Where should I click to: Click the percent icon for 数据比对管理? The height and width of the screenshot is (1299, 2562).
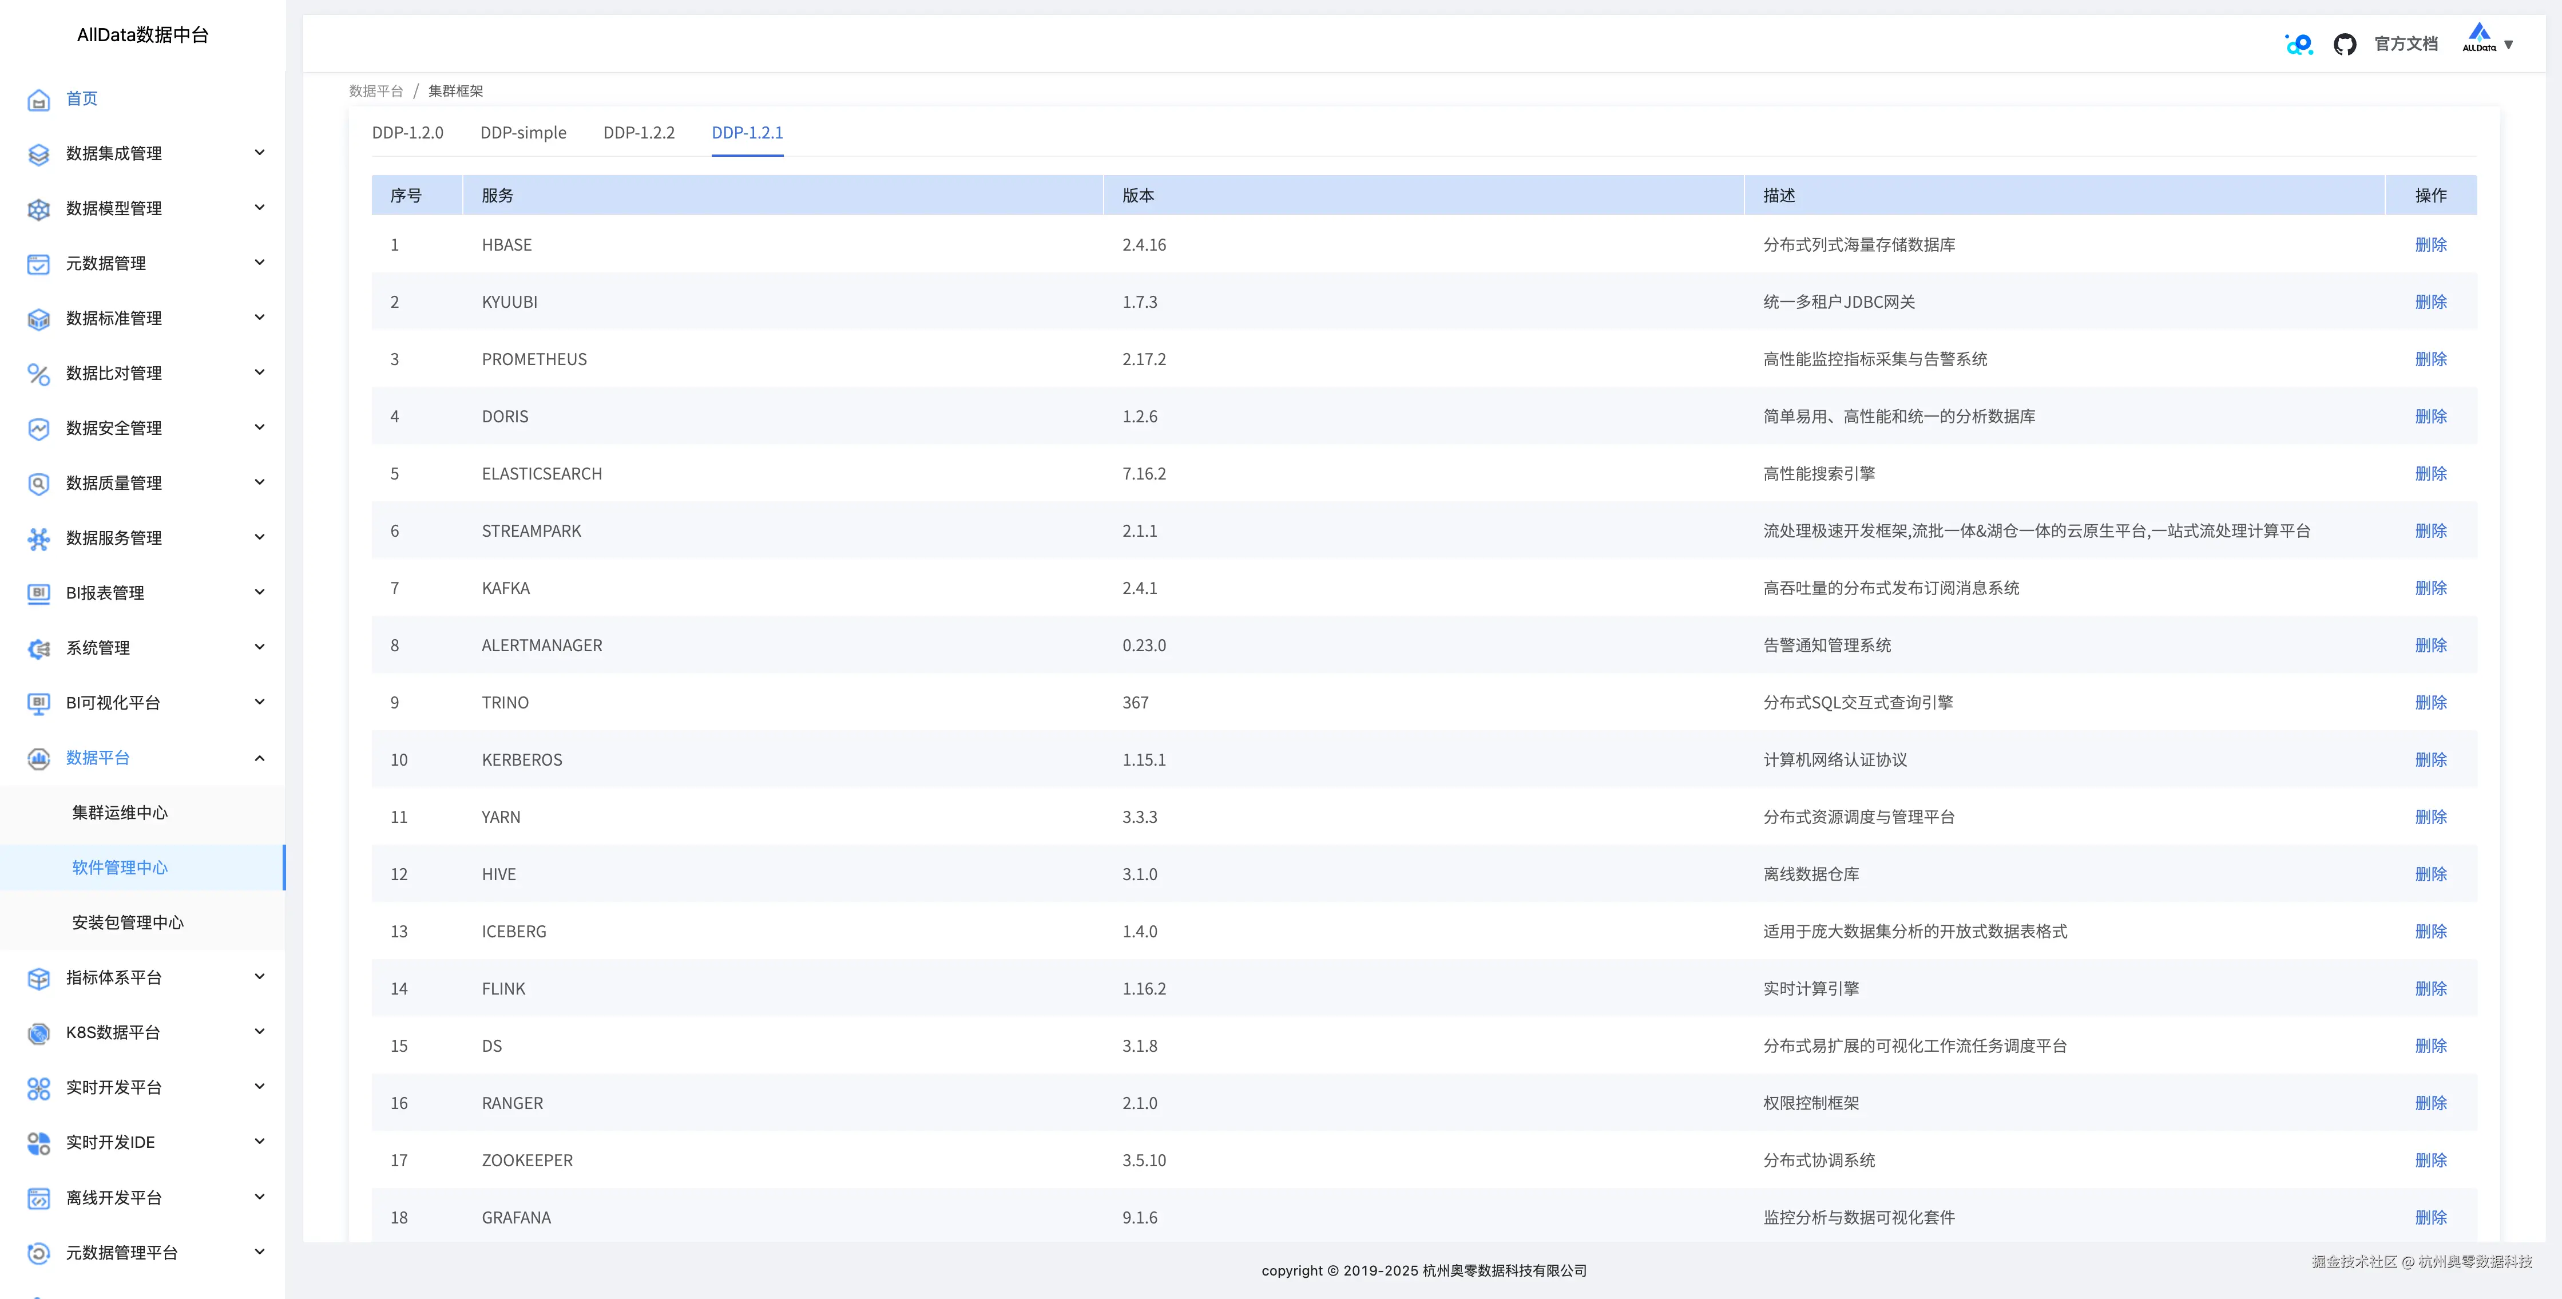tap(39, 374)
